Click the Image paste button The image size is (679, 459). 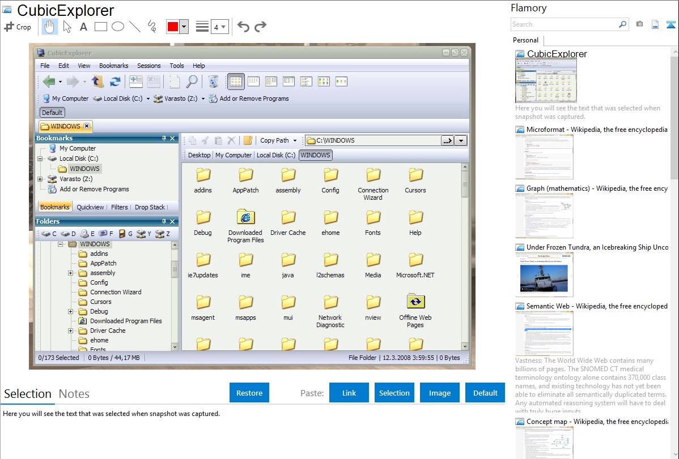point(440,393)
